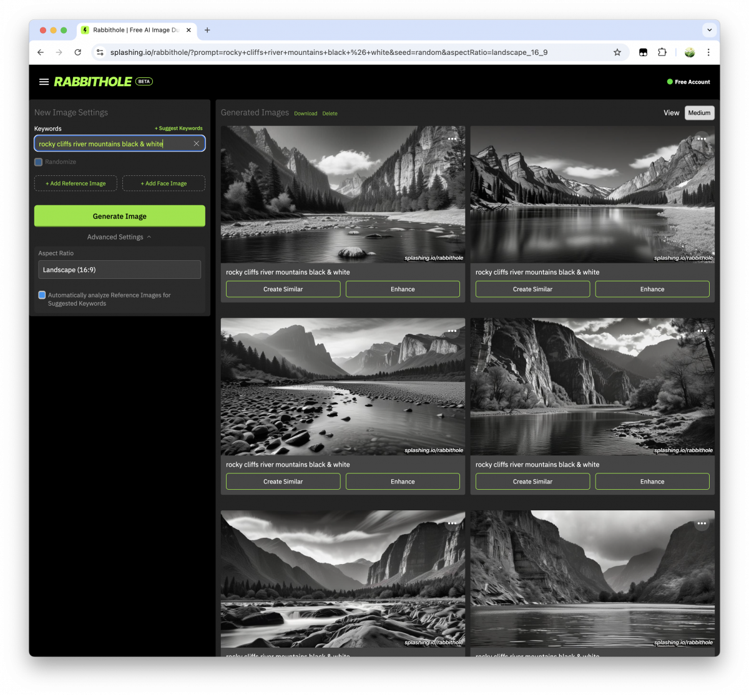Open options menu on waterfall rapids image
This screenshot has width=749, height=695.
[452, 523]
